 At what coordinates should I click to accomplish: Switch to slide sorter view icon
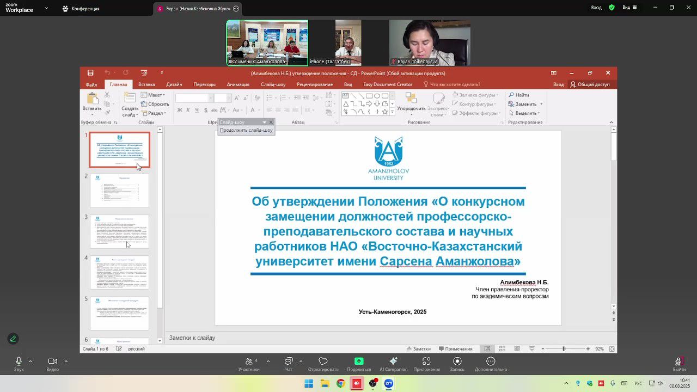click(x=502, y=348)
